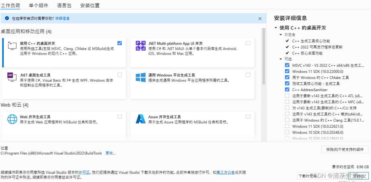Click the info icon in the help banner
Viewport: 371px width, 182px height.
click(7, 18)
